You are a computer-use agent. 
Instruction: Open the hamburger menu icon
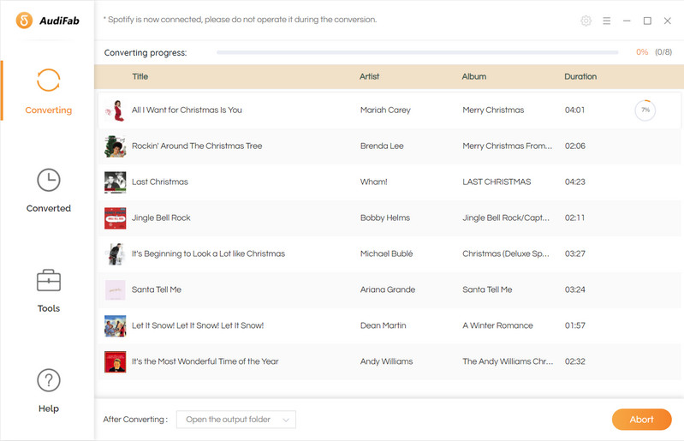point(606,21)
